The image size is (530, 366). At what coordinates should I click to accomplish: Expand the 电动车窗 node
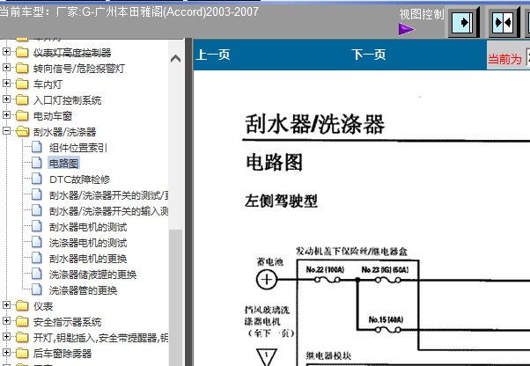pyautogui.click(x=6, y=114)
